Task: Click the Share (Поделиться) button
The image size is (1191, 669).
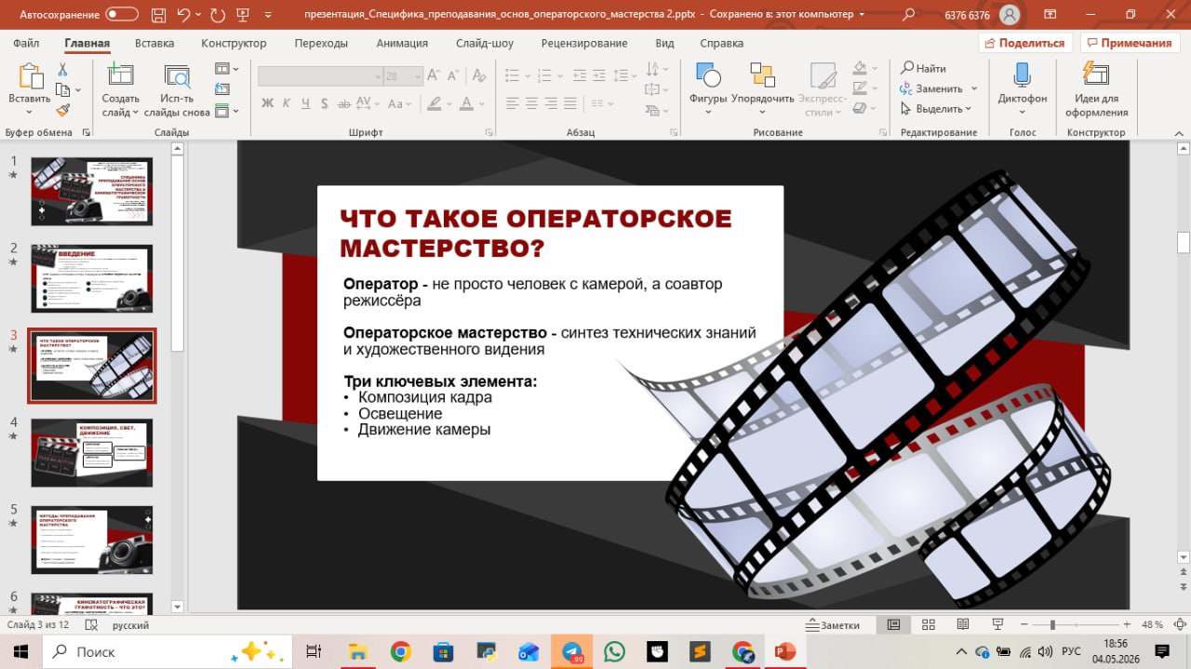Action: (1026, 43)
